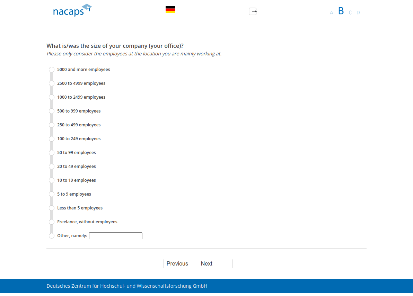Choose font size C
Screen dimensions: 413x296
(x=350, y=13)
